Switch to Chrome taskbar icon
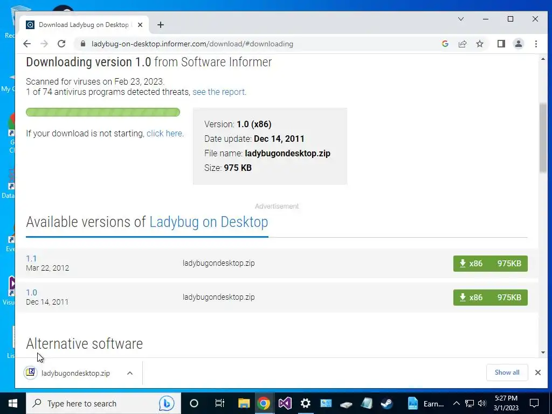 click(264, 403)
